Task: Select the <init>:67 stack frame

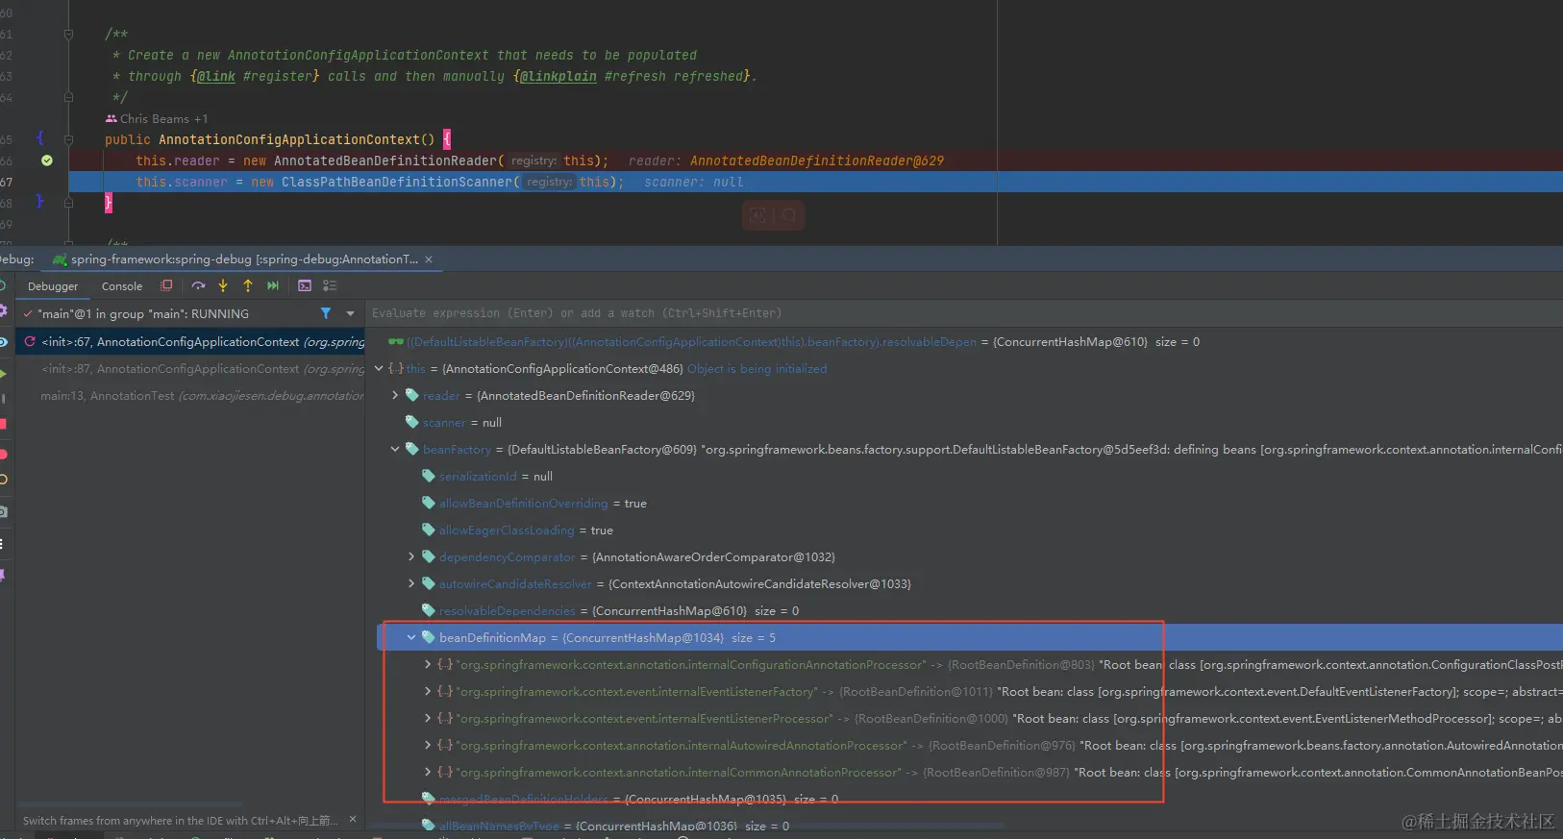Action: [190, 341]
